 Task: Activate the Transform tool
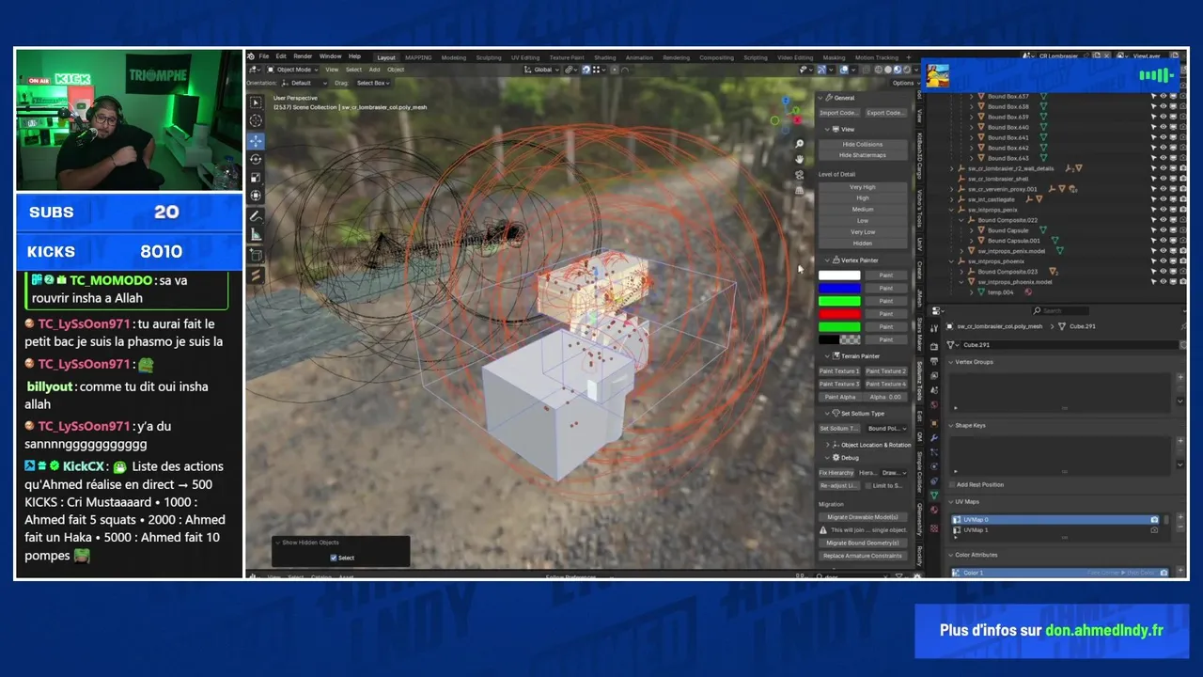[x=256, y=196]
